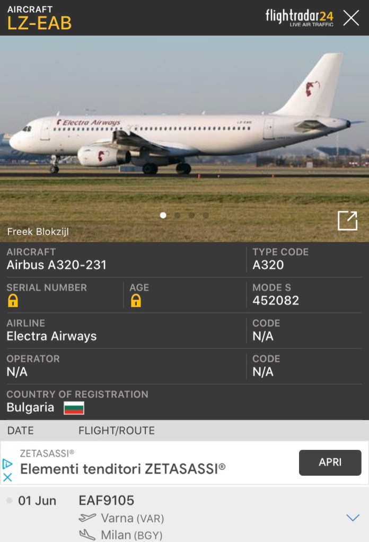Open the Elementi tenditori ZETASASSI ad link
The image size is (369, 542).
tap(123, 469)
